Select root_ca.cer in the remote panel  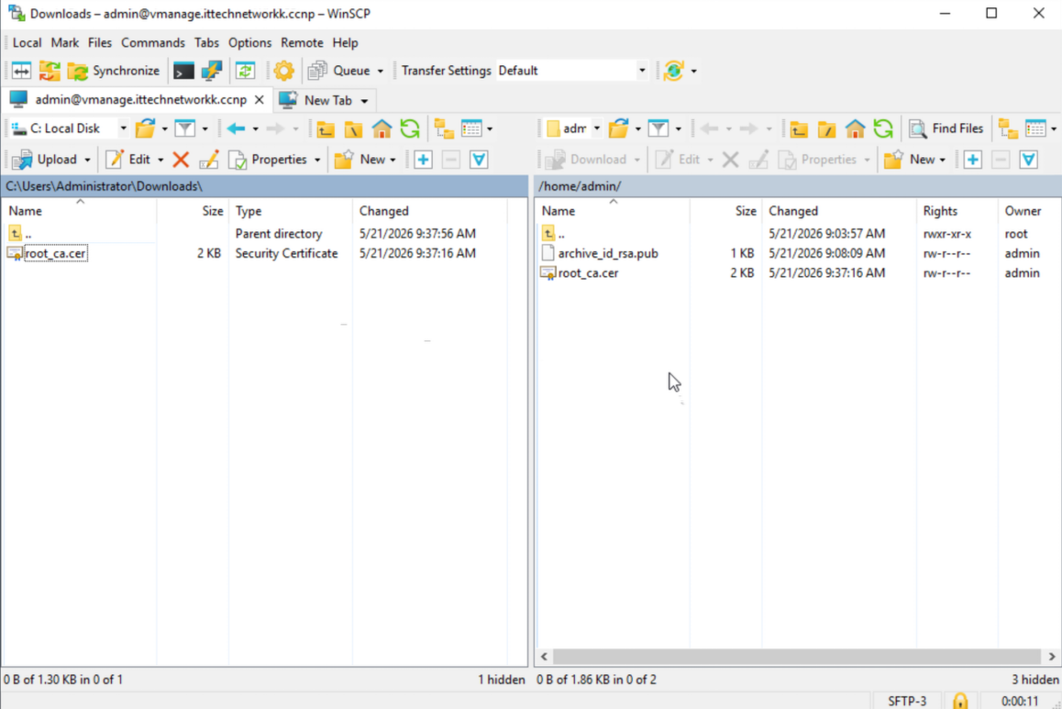(x=588, y=273)
